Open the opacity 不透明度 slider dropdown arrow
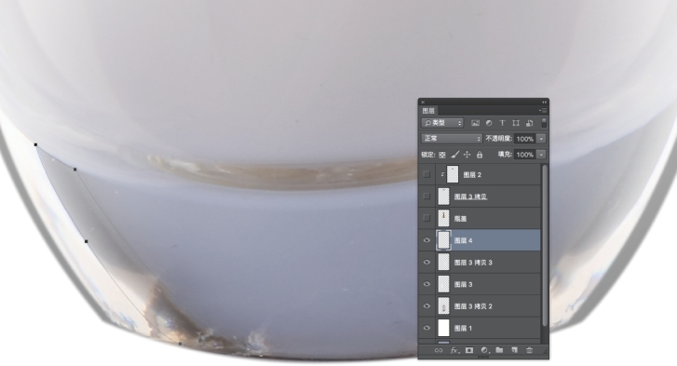677x366 pixels. click(541, 139)
